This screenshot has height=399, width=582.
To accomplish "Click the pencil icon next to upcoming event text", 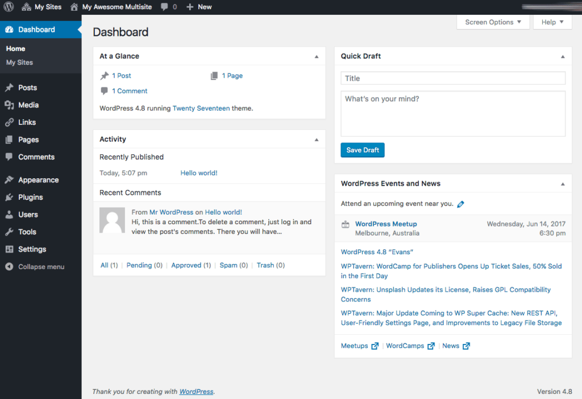I will pos(461,203).
